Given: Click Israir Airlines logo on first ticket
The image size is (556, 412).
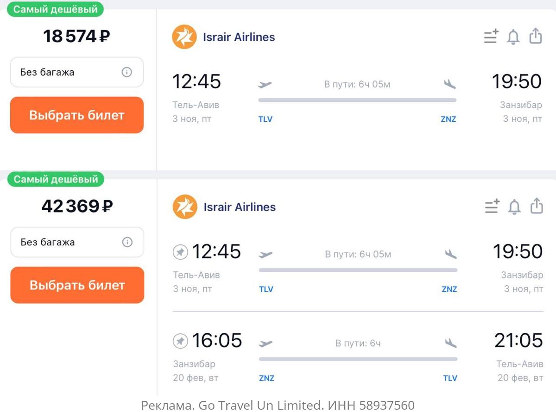Looking at the screenshot, I should click(x=184, y=37).
